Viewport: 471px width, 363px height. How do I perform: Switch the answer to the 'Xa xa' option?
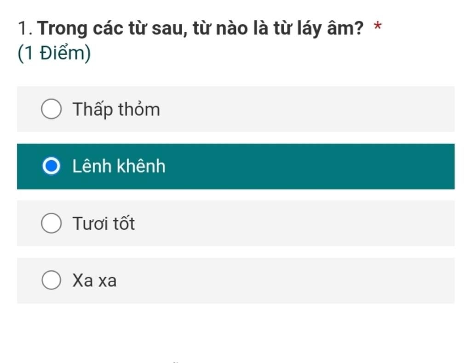tap(52, 280)
